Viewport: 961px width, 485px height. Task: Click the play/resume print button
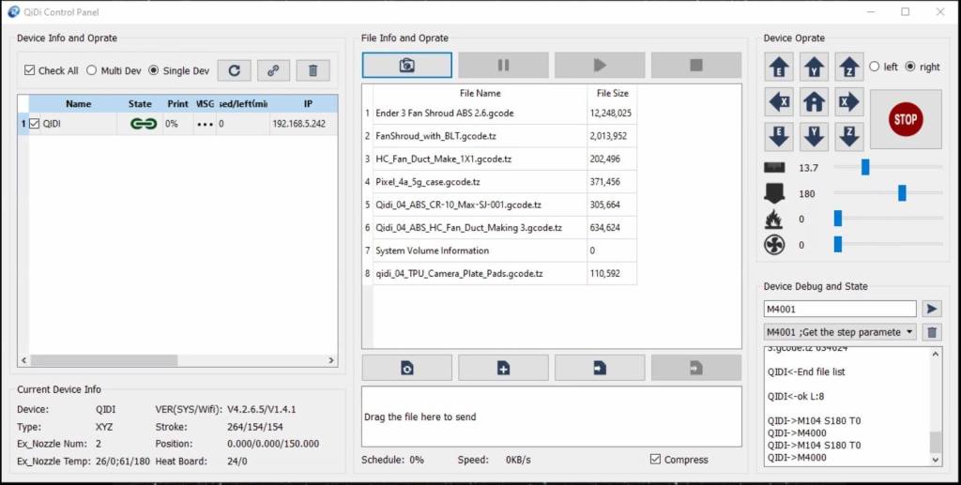click(x=600, y=65)
